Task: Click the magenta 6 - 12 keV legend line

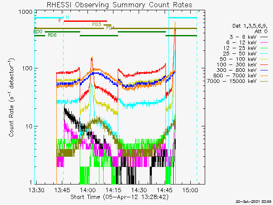Action: pyautogui.click(x=264, y=43)
